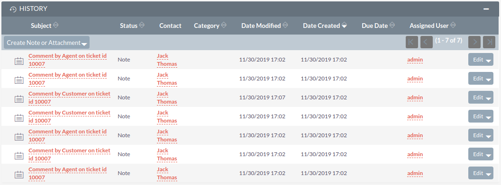Collapse the History panel with minus icon
Image resolution: width=501 pixels, height=185 pixels.
click(486, 9)
